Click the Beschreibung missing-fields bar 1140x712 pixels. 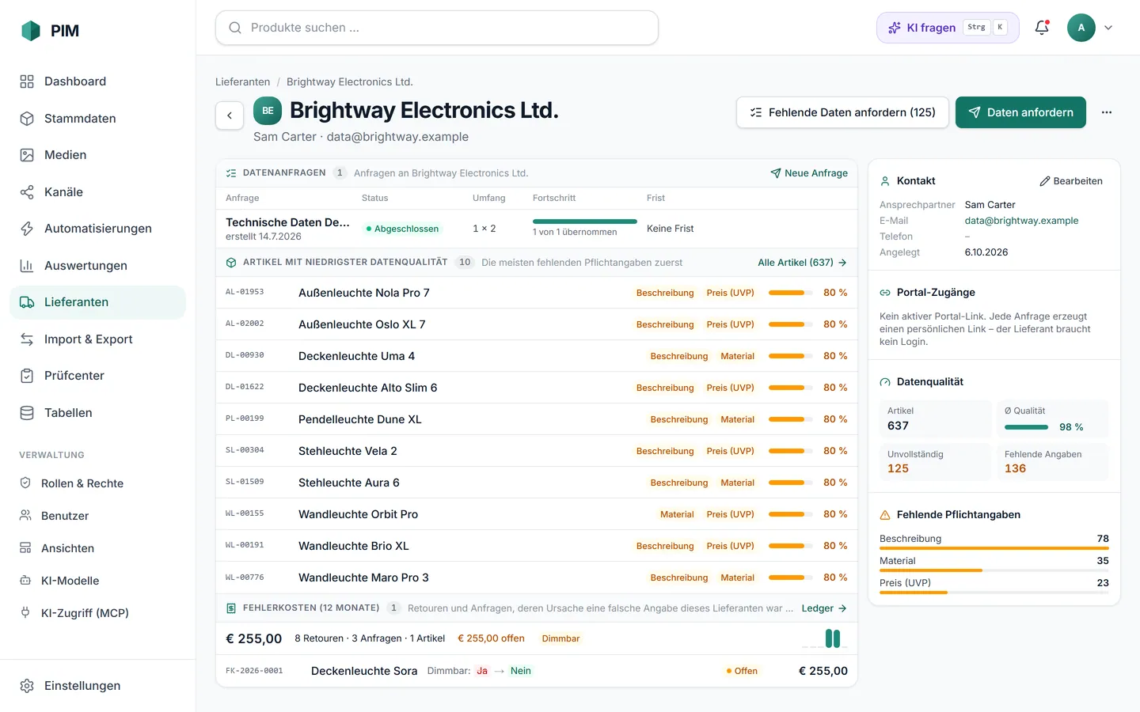pyautogui.click(x=994, y=547)
